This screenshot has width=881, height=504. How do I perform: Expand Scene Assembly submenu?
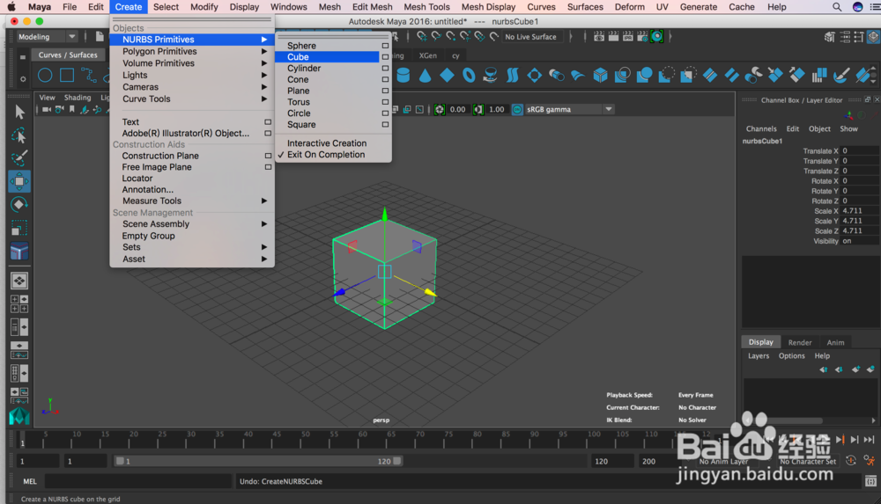192,223
